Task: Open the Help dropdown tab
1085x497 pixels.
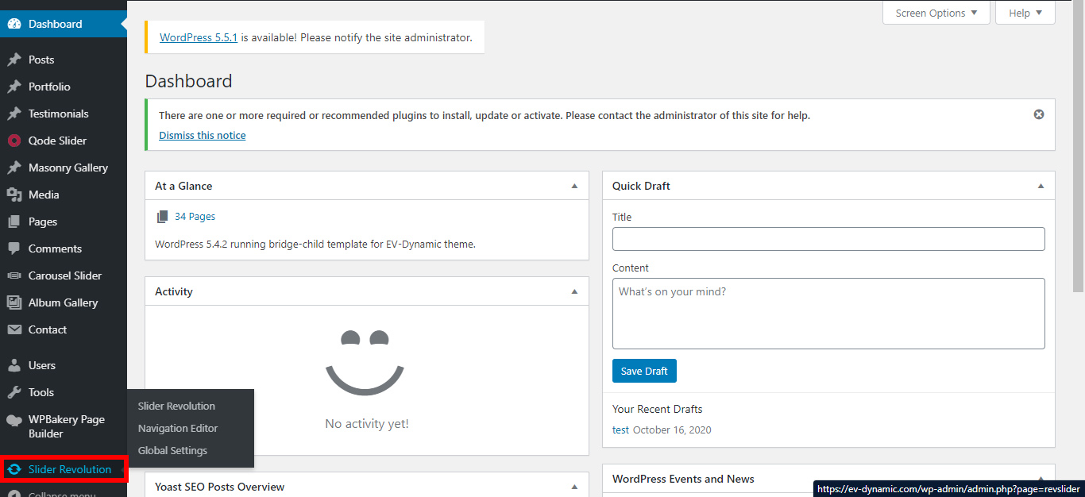Action: pos(1025,13)
